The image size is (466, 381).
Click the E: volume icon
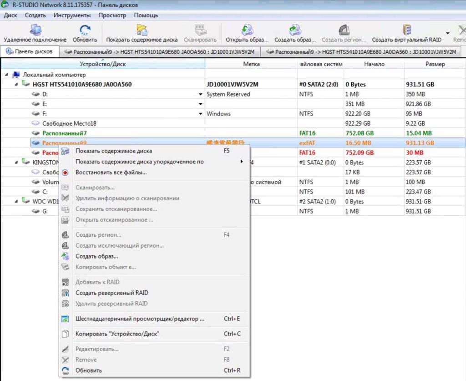click(x=35, y=104)
